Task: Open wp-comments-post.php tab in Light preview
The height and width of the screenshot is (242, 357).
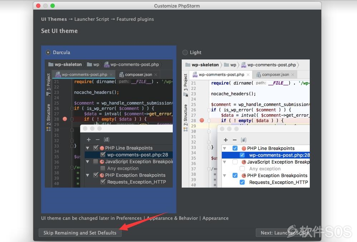Action: [221, 74]
